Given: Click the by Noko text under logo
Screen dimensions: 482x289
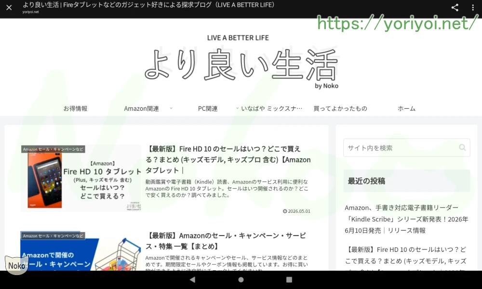Looking at the screenshot, I should [x=326, y=86].
